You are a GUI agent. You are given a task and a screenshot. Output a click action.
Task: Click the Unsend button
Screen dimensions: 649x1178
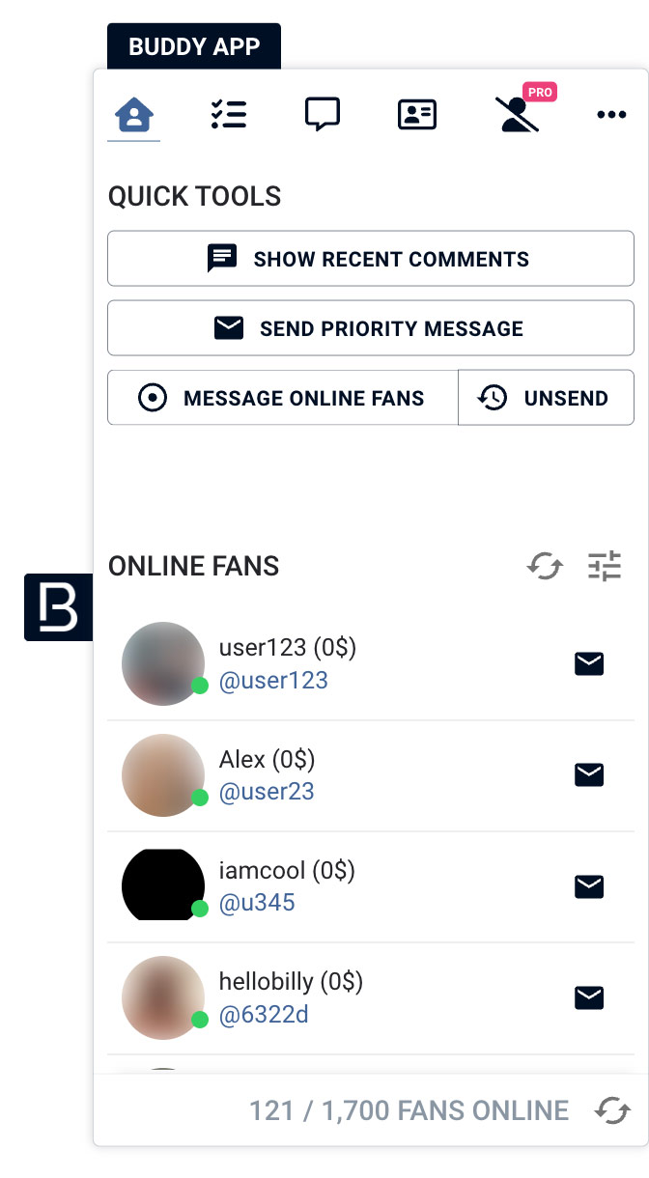(546, 398)
